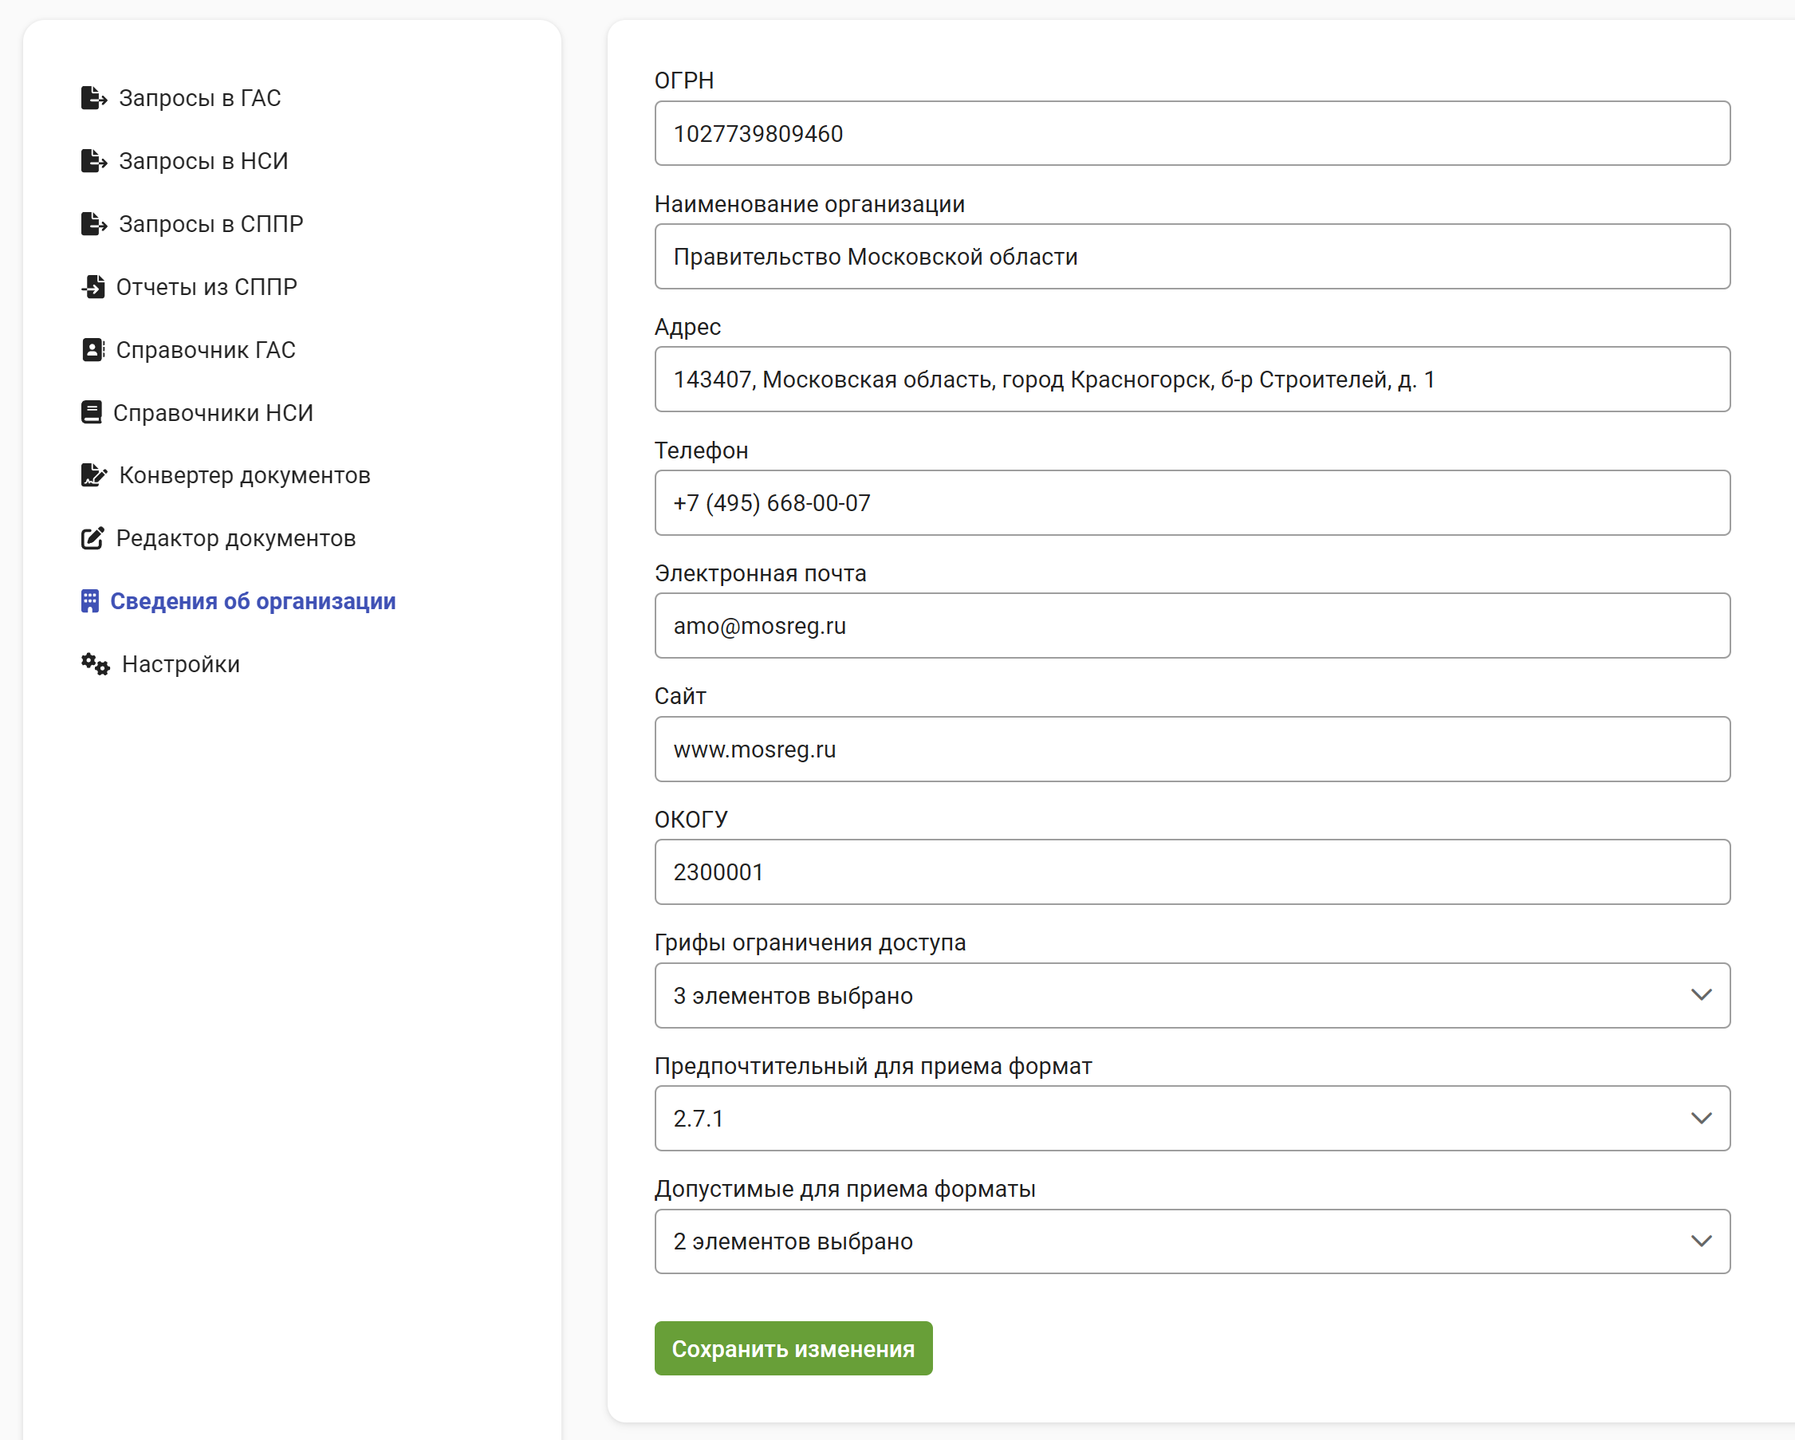Click the Предпочтительный для приема формат label
Viewport: 1795px width, 1440px height.
tap(873, 1066)
